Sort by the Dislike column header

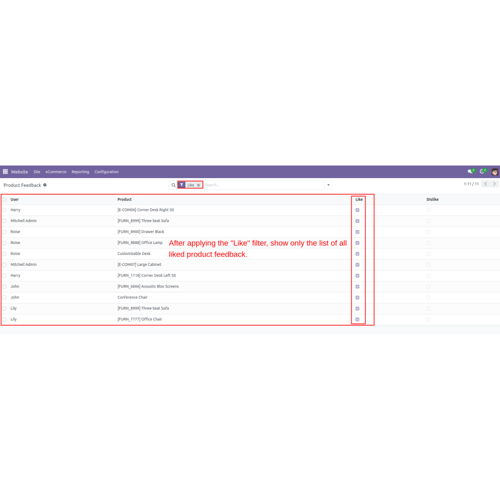tap(432, 199)
